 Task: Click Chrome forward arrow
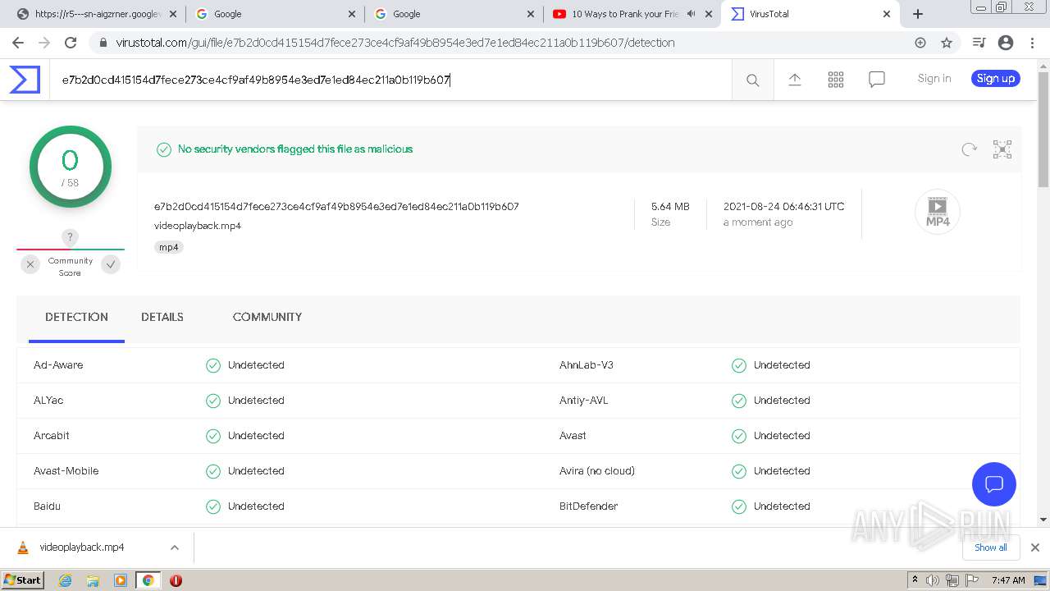[44, 43]
